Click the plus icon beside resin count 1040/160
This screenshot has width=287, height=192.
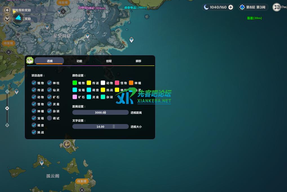coord(231,7)
